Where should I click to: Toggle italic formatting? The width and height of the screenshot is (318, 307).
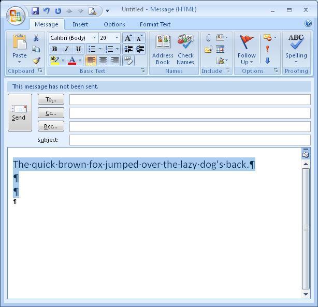pyautogui.click(x=66, y=49)
